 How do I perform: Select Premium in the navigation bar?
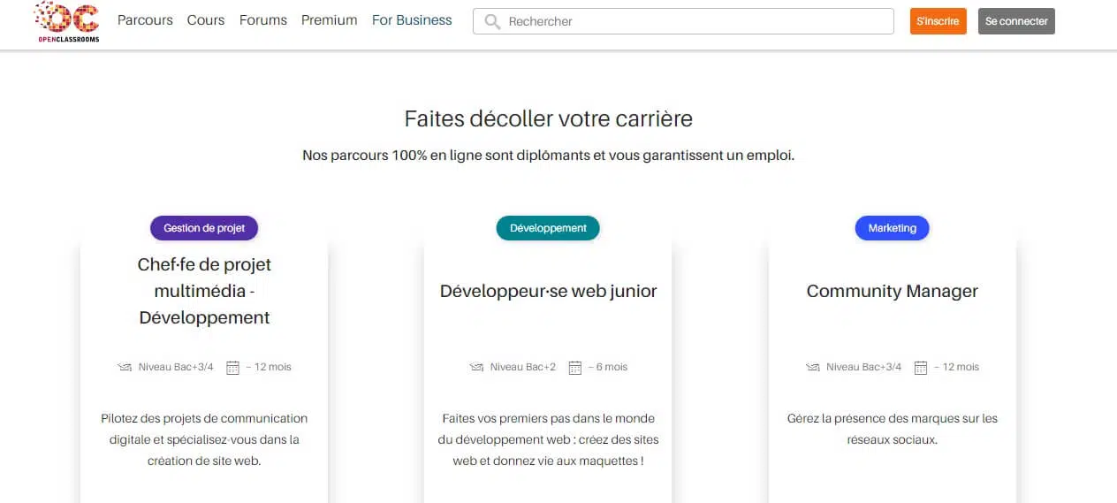click(x=329, y=20)
